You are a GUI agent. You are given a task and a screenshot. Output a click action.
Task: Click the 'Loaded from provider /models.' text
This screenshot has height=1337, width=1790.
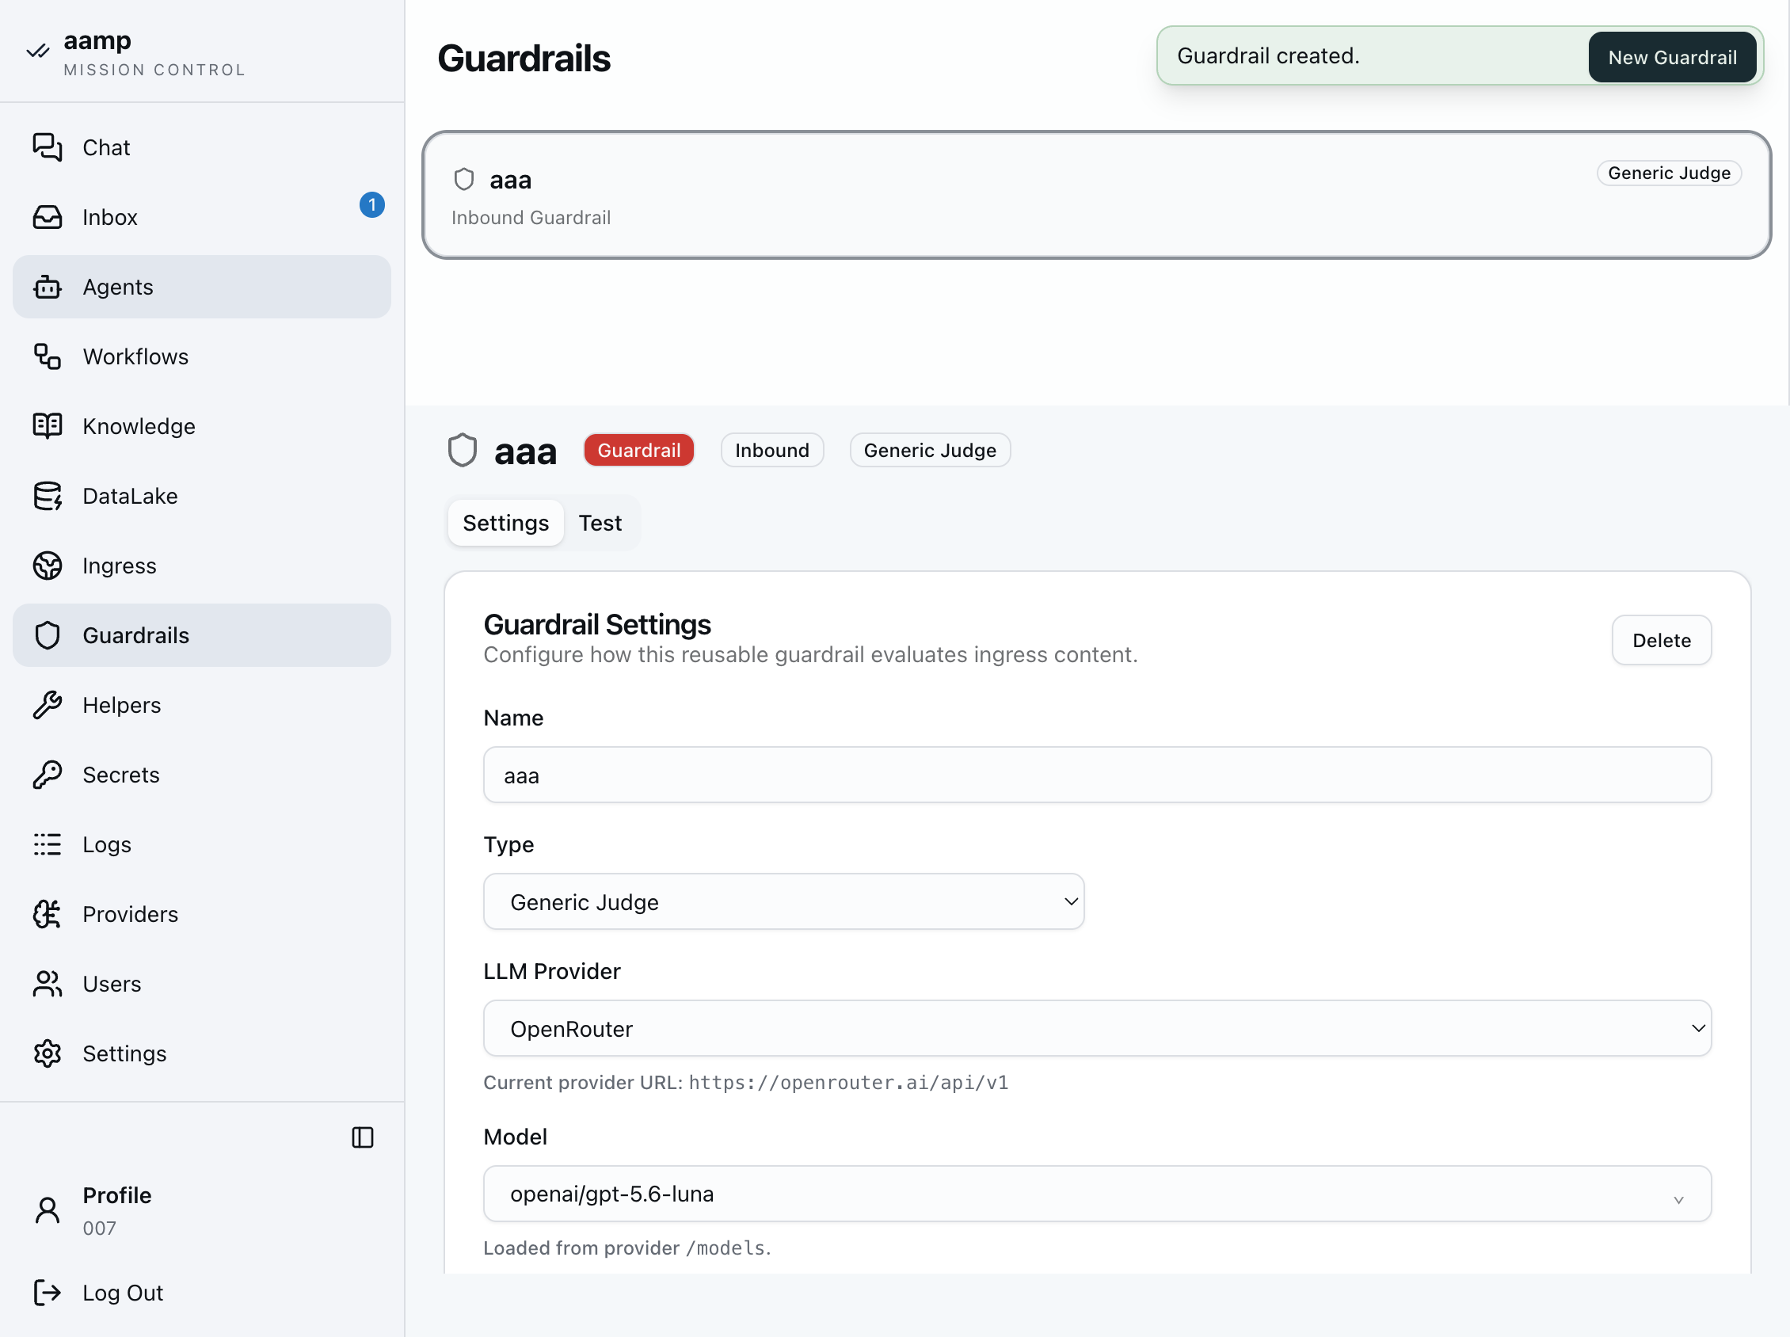pos(626,1247)
